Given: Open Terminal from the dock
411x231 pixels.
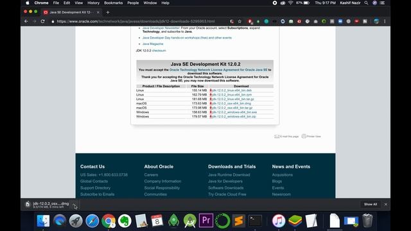Looking at the screenshot, I should [255, 221].
